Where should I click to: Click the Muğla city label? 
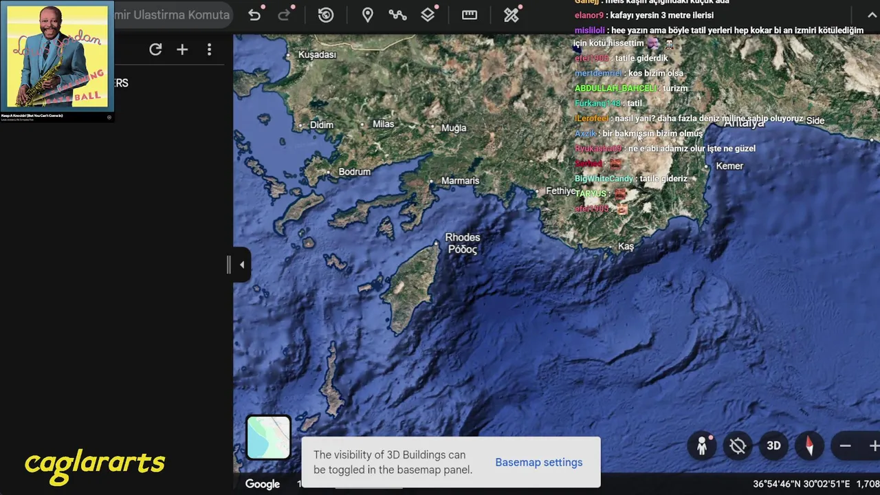[454, 128]
